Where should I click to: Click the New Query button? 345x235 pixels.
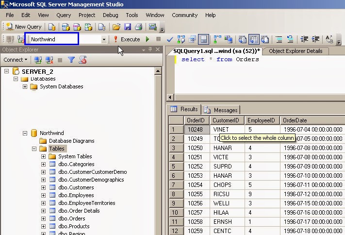(x=24, y=27)
